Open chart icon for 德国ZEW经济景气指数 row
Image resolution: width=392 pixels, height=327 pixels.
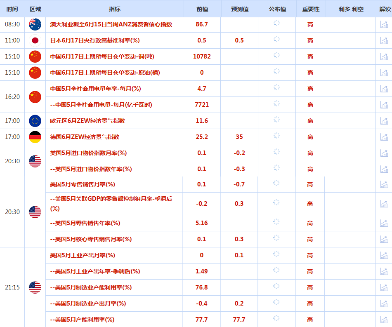pos(384,137)
